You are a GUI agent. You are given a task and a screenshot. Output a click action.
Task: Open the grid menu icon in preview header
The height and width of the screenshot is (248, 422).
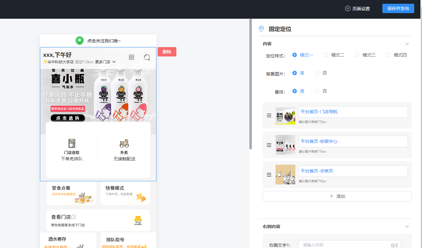(x=131, y=57)
